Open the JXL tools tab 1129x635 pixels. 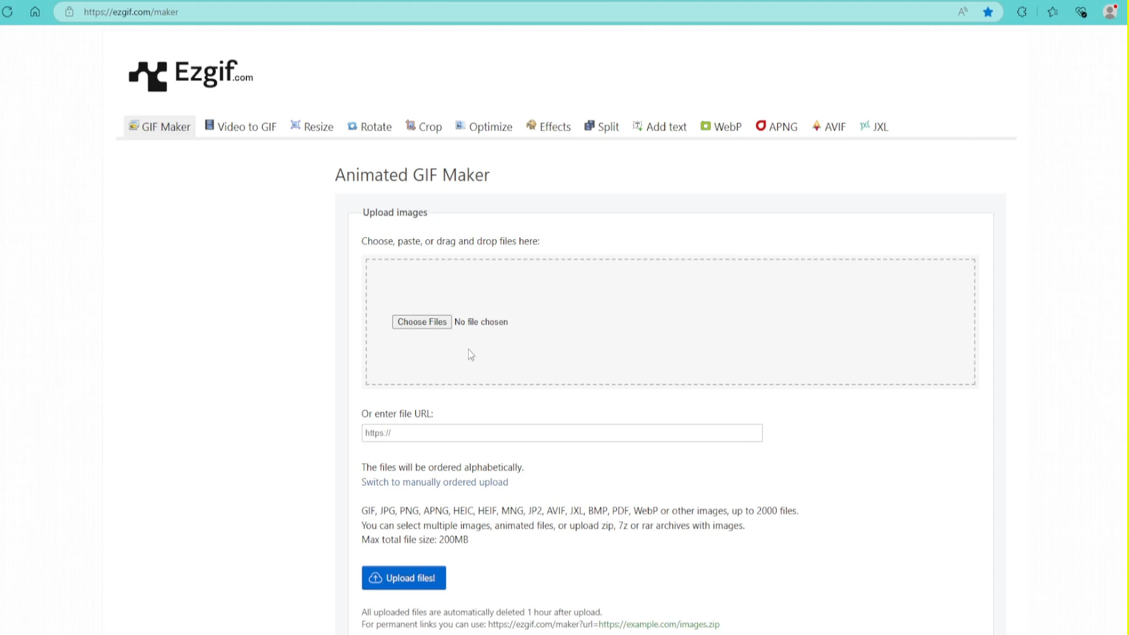(x=874, y=126)
